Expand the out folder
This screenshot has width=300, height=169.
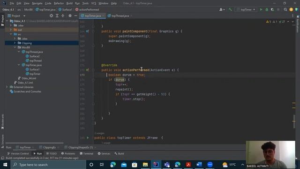[x=11, y=30]
